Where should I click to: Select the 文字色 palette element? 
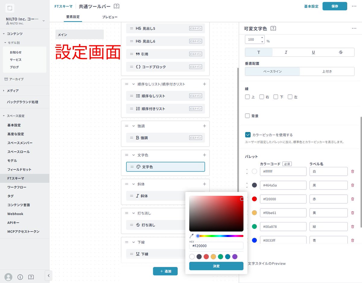coord(165,167)
